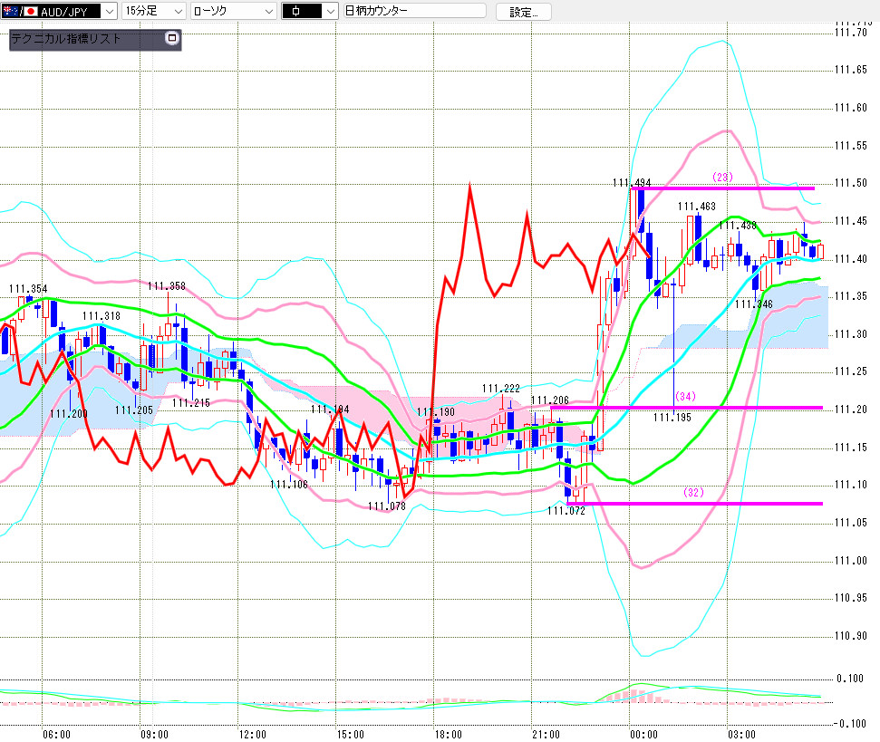Click the 111.205 price label
880x742 pixels.
click(133, 410)
